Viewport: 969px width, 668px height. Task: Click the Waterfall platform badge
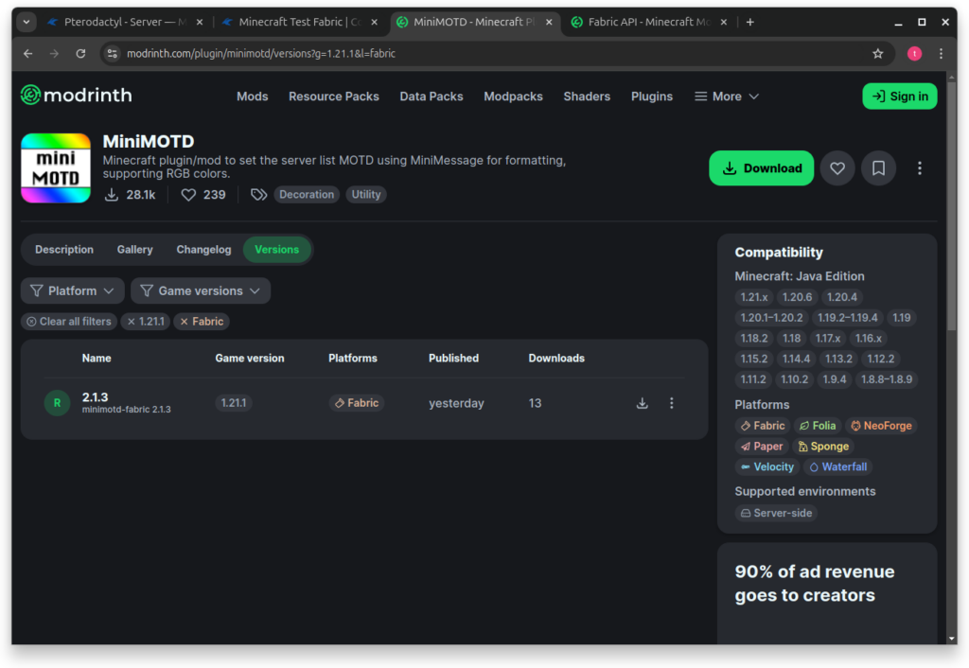838,467
